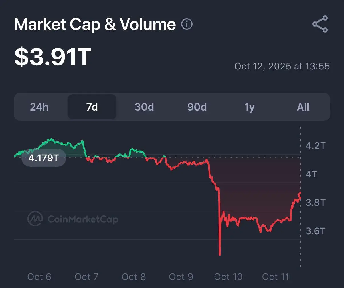Click the red endpoint marker on the chart line
The height and width of the screenshot is (288, 344).
[300, 195]
